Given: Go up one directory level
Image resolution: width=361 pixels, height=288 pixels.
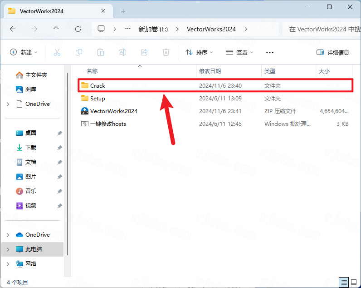Looking at the screenshot, I should point(56,29).
